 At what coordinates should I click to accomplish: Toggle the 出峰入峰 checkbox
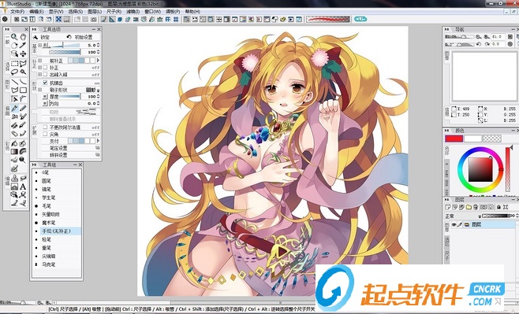pyautogui.click(x=45, y=75)
